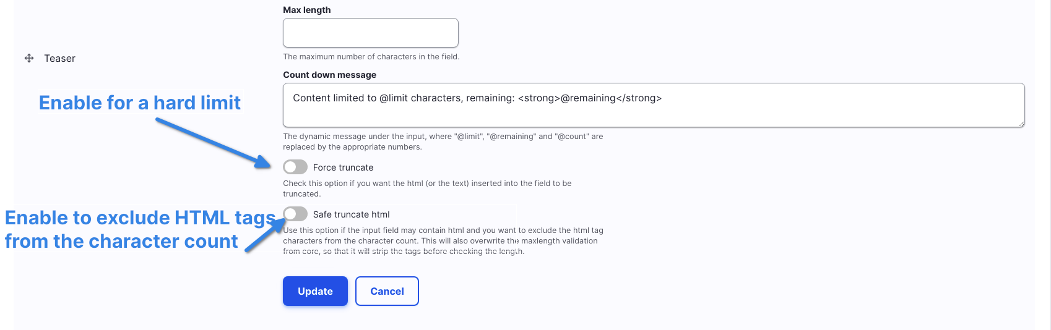Screen dimensions: 1051x330
Task: Click the textarea resize grip corner
Action: tap(1021, 124)
